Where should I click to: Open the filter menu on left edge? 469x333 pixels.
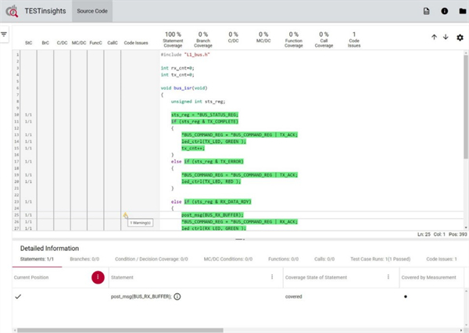(x=4, y=34)
